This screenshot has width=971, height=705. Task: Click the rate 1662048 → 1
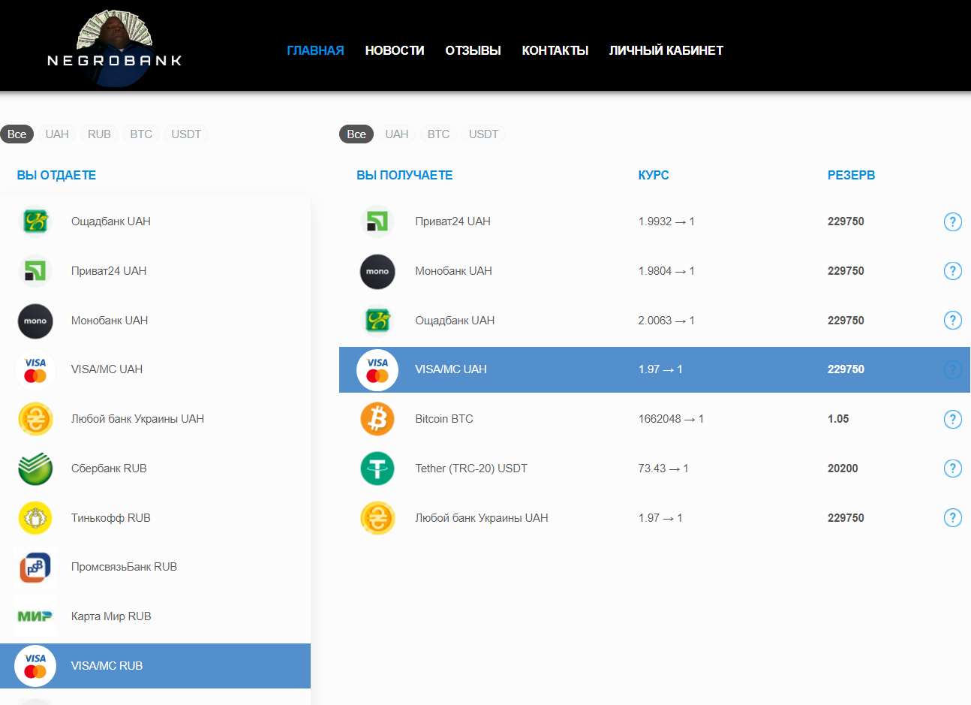coord(671,419)
